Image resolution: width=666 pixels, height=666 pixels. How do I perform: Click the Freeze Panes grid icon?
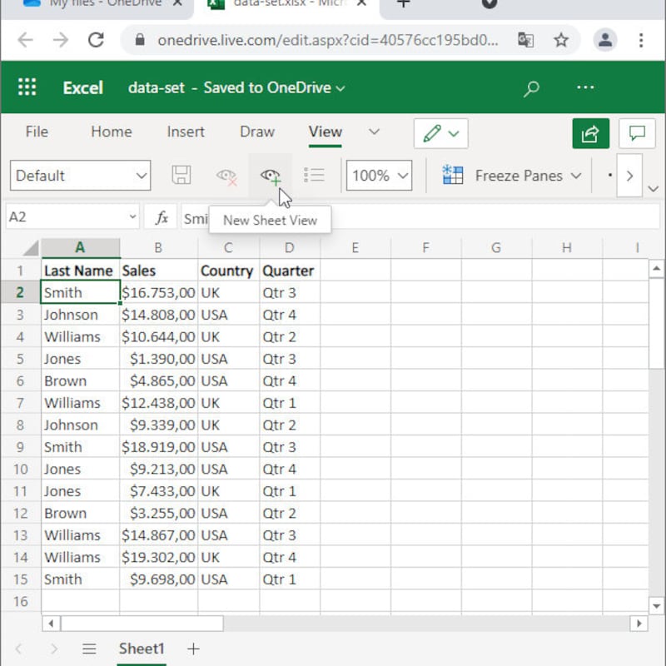[x=453, y=175]
